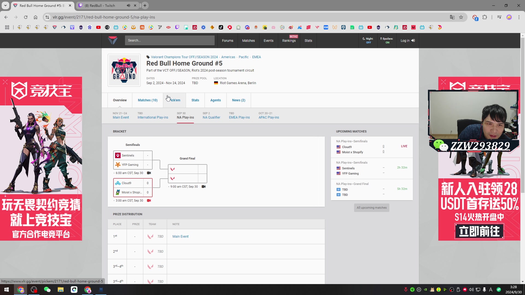This screenshot has height=295, width=525.
Task: Click the camera icon for 6:00 am match
Action: 149,173
